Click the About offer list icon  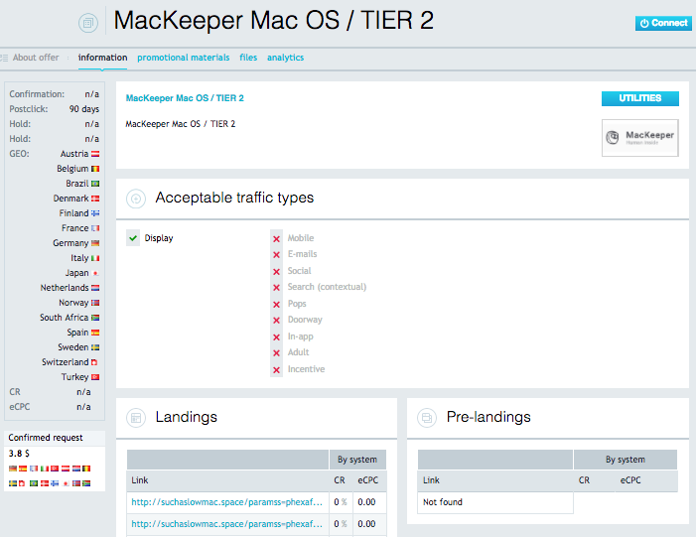click(4, 58)
